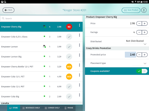
Task: Select Empower Cherry Big product name
Action: click(x=11, y=27)
